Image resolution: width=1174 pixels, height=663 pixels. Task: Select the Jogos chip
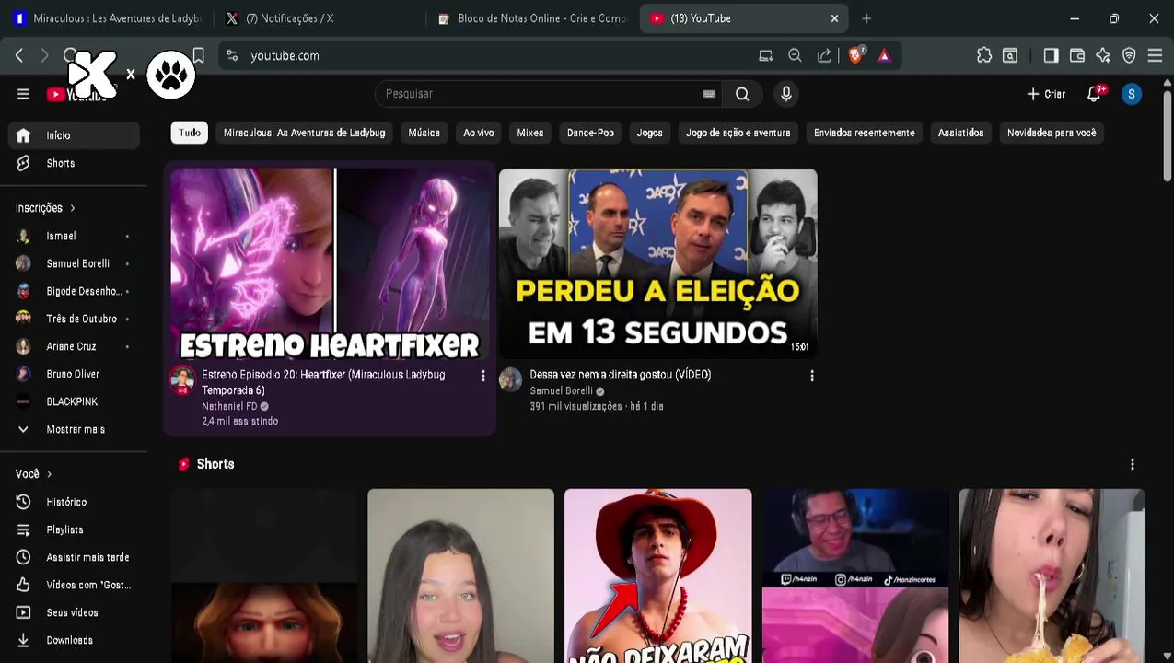[x=650, y=133]
